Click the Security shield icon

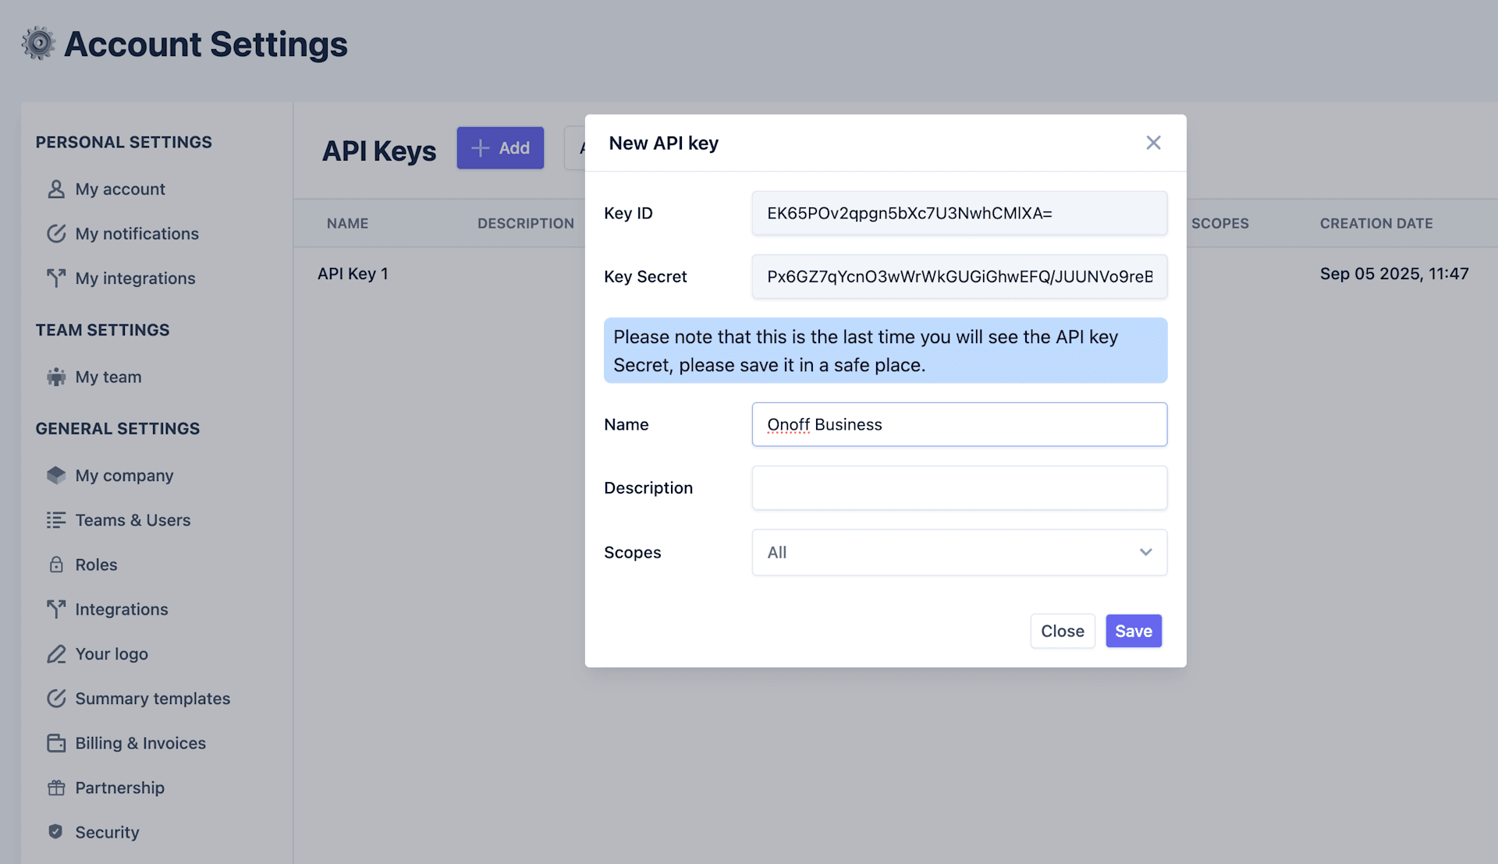coord(55,832)
